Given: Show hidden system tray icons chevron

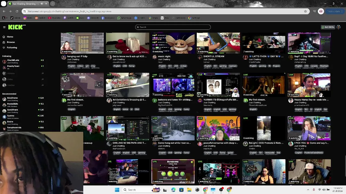Looking at the screenshot, I should (x=308, y=190).
